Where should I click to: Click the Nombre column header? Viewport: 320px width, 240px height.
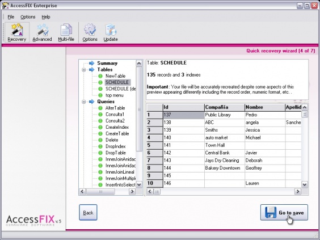point(265,107)
